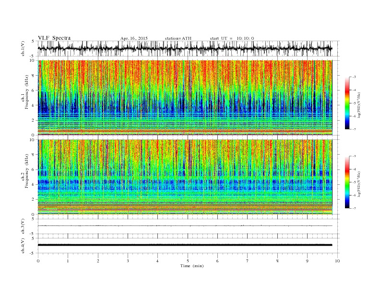Click the '5' minute tick label
Viewport: 380px width, 293px height.
(x=188, y=261)
